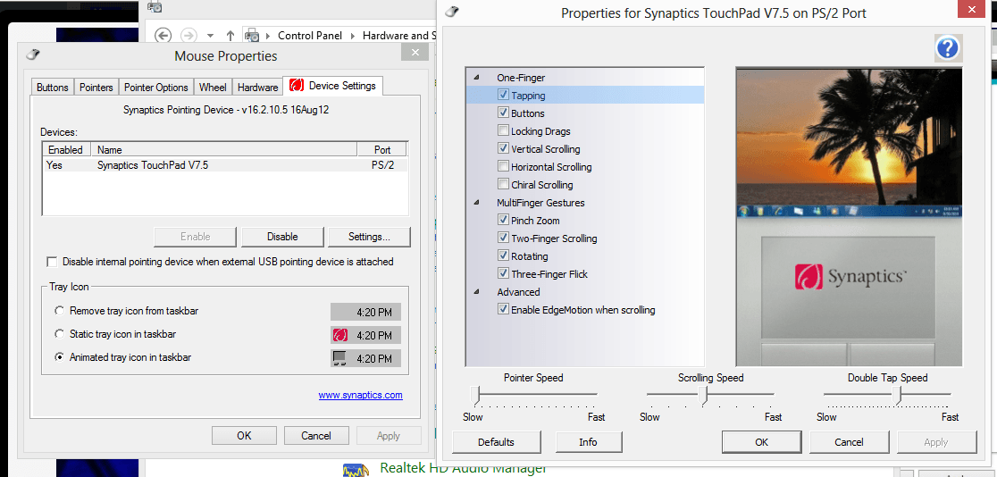Screen dimensions: 997x477
Task: Toggle Three-Finger Flick checkbox
Action: (x=503, y=274)
